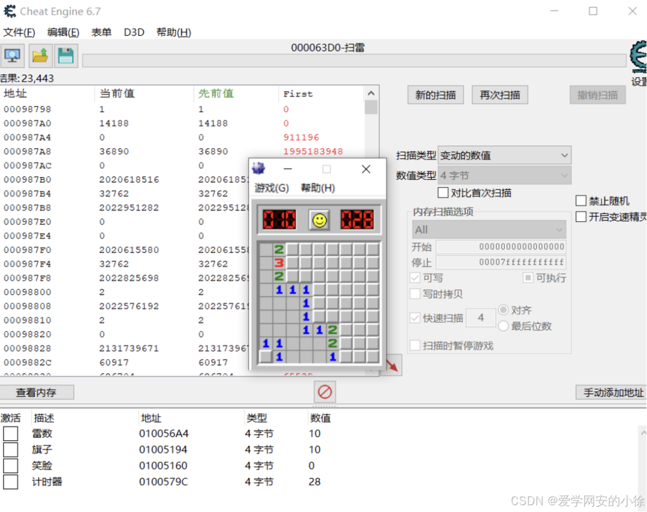Enable 对比首次扫描 checkbox
647x512 pixels.
pyautogui.click(x=443, y=192)
